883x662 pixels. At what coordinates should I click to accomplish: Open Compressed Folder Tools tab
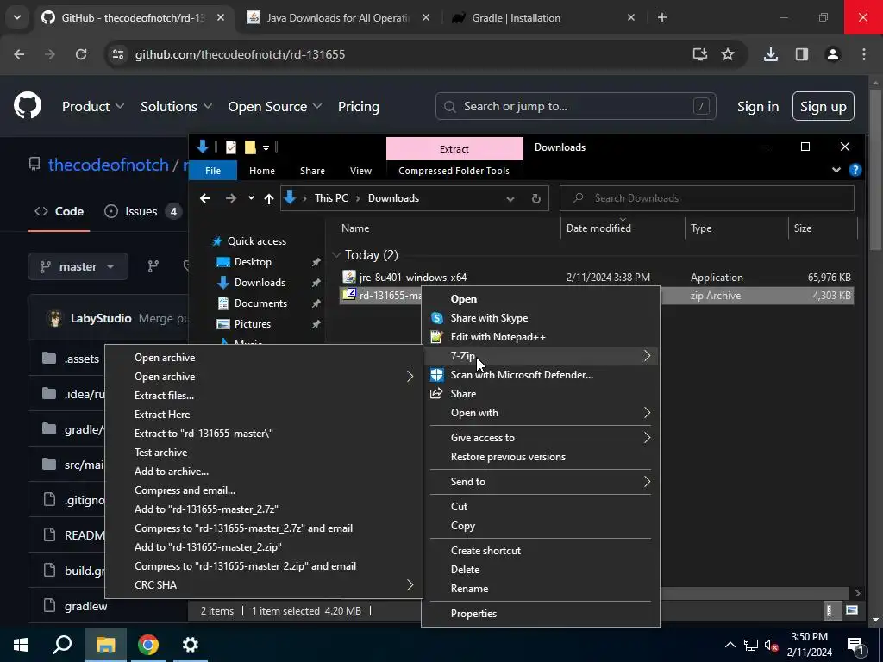(x=454, y=171)
